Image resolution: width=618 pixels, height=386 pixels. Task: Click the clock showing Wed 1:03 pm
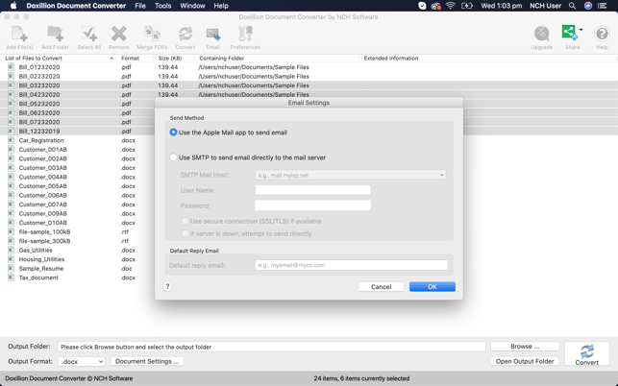click(x=502, y=6)
